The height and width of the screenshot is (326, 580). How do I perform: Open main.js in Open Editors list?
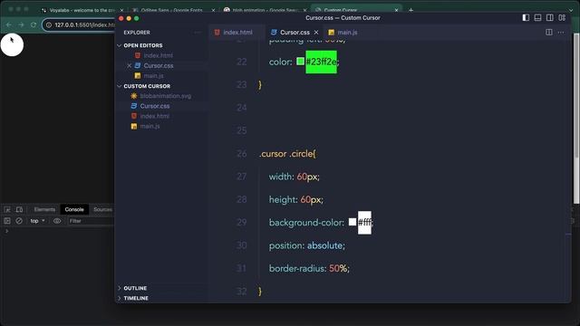click(x=153, y=76)
